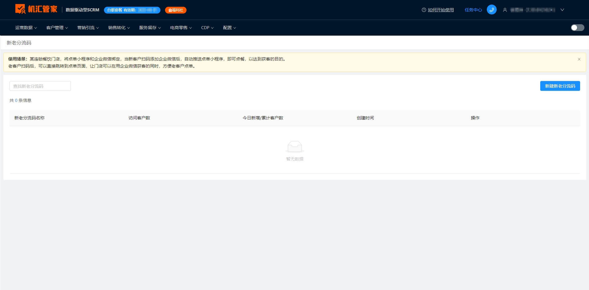
Task: Expand the 营销引流 menu
Action: 88,28
